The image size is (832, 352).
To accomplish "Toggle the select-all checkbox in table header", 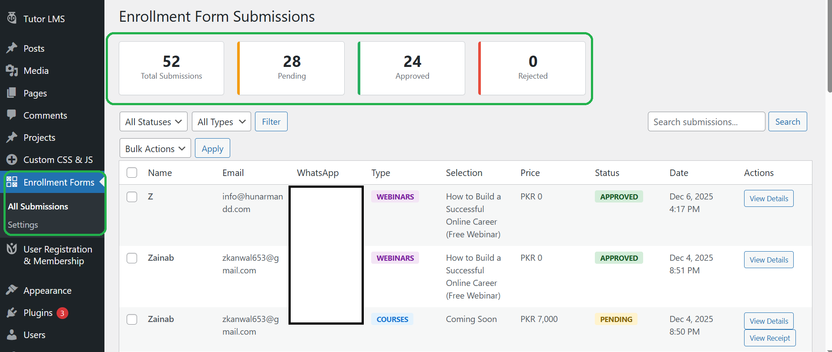I will point(132,173).
